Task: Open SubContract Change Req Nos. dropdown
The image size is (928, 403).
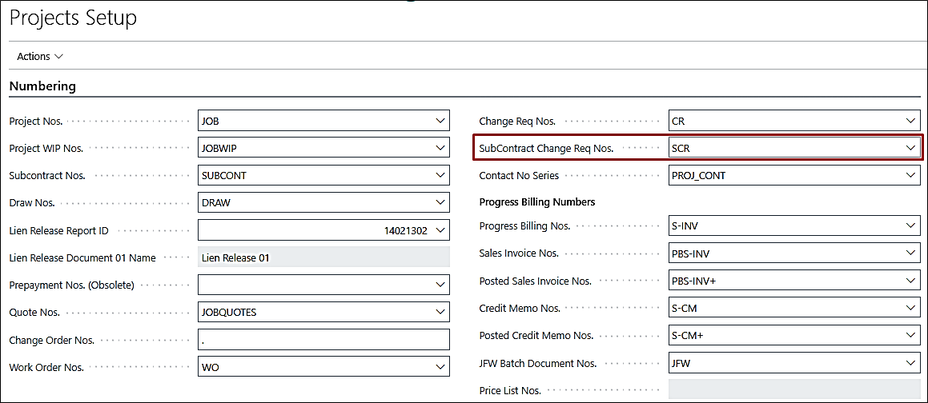Action: (x=910, y=148)
